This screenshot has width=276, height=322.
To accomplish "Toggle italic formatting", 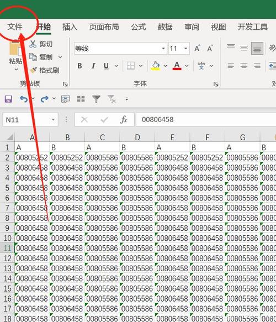I will [x=93, y=66].
